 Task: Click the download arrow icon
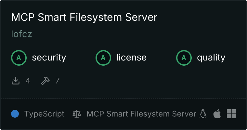[x=16, y=81]
